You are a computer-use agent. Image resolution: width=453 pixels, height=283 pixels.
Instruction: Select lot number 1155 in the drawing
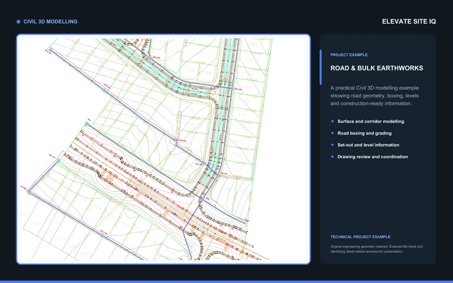point(237,170)
